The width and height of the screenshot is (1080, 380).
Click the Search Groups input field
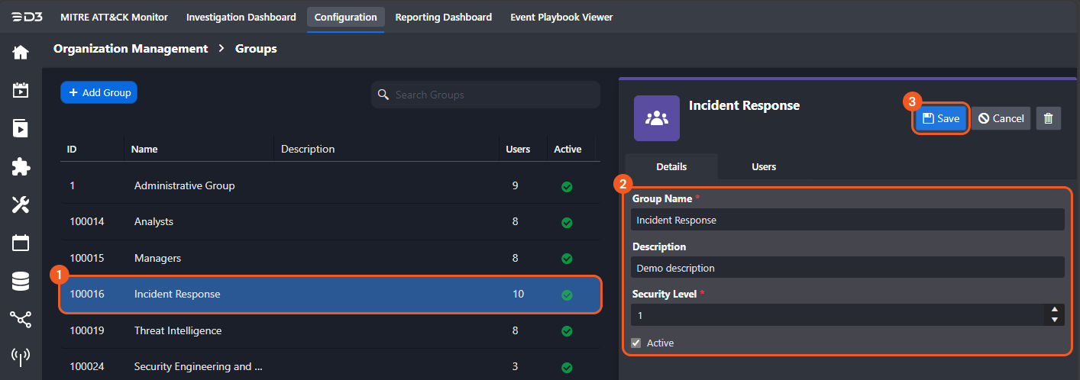(x=493, y=95)
